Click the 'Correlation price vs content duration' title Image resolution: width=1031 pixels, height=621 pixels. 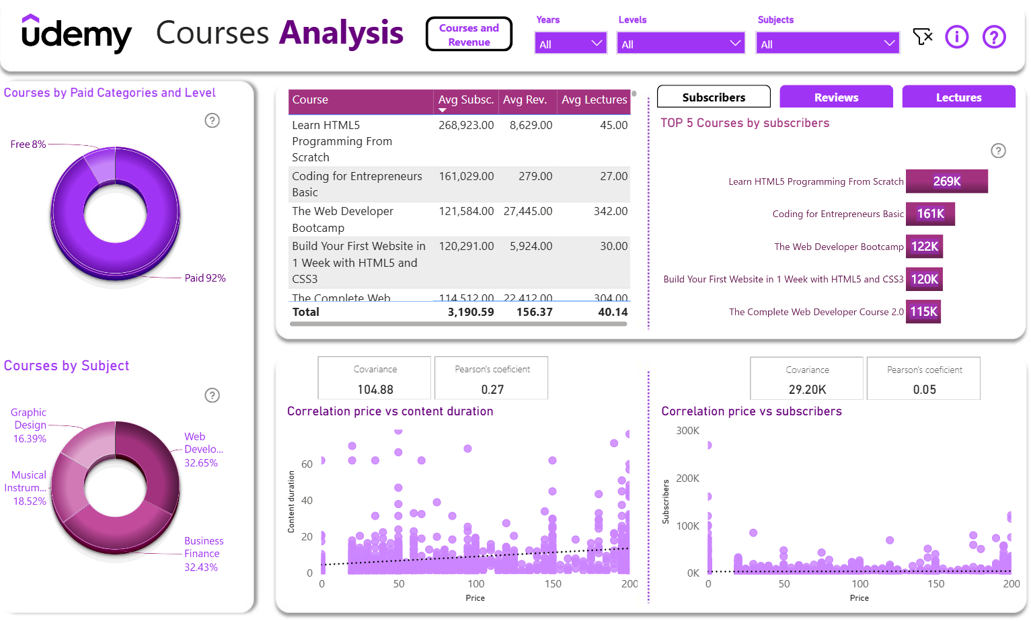pyautogui.click(x=390, y=411)
